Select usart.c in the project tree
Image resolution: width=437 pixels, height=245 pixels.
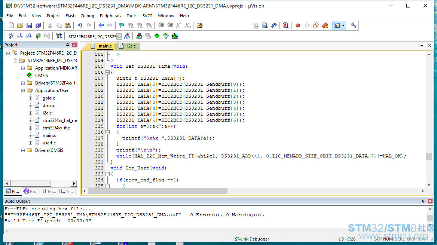tap(49, 143)
